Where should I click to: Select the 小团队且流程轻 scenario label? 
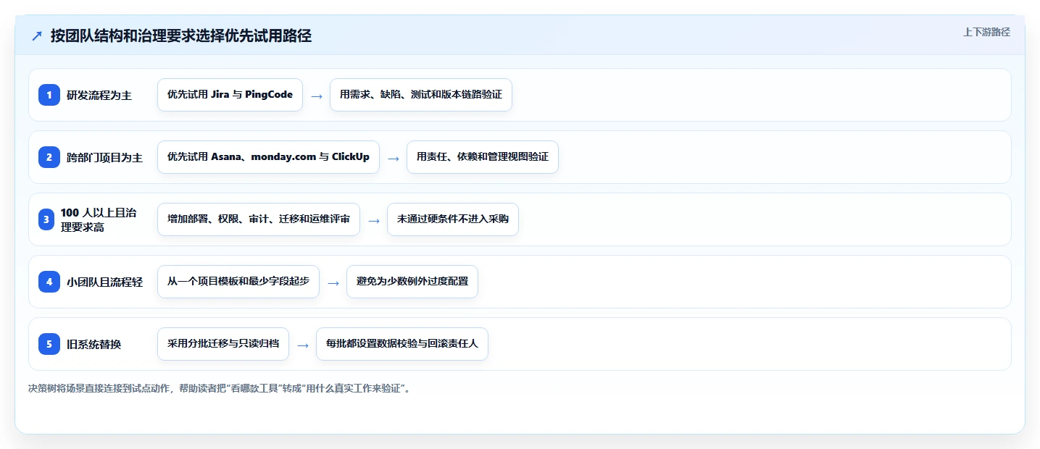(104, 282)
